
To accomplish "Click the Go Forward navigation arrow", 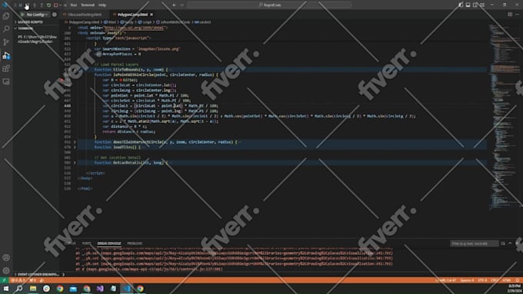I will point(182,5).
